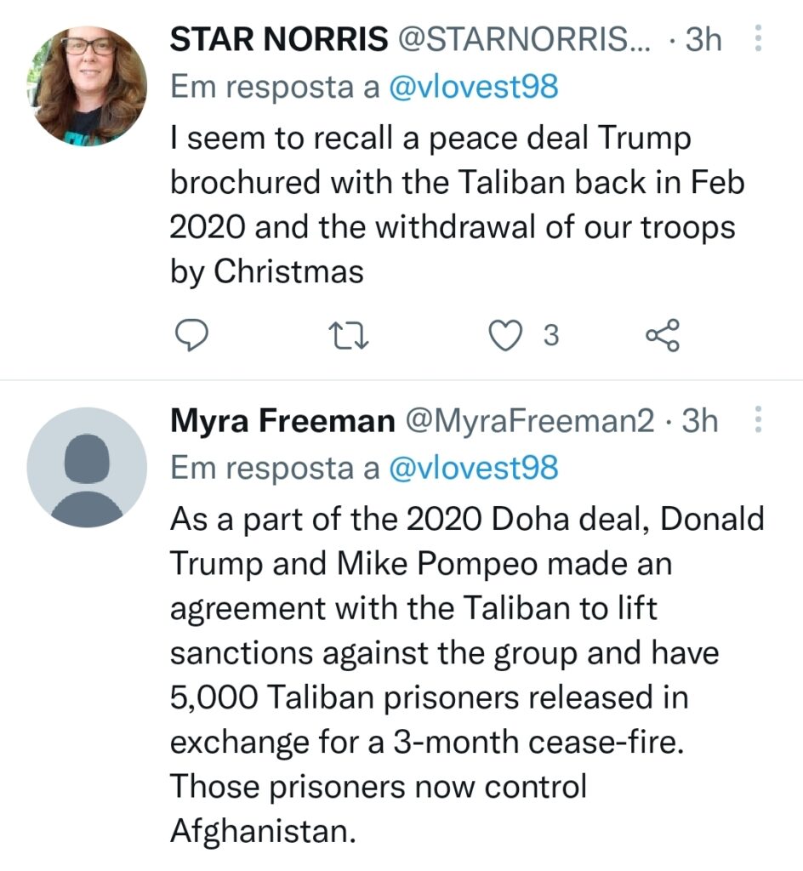Tap the @MyraFreeman2 handle
Screen dimensions: 803x871
tap(533, 421)
